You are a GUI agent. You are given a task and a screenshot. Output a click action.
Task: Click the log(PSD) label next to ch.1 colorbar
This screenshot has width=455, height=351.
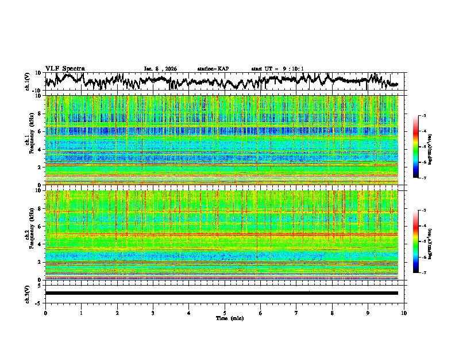coord(430,149)
